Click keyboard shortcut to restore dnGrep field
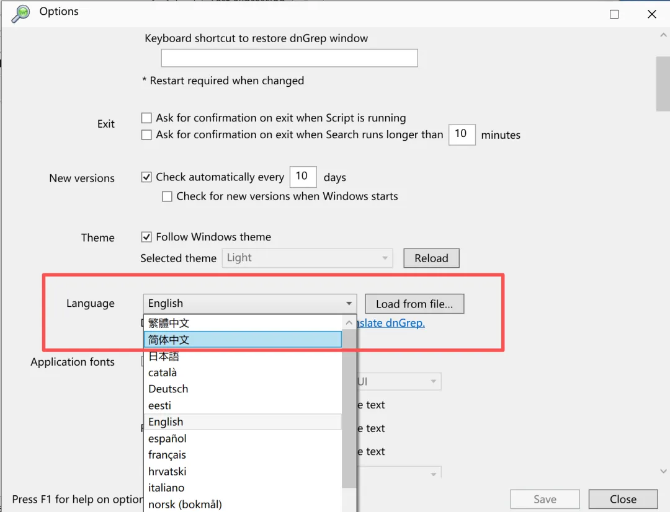Image resolution: width=670 pixels, height=512 pixels. point(289,58)
